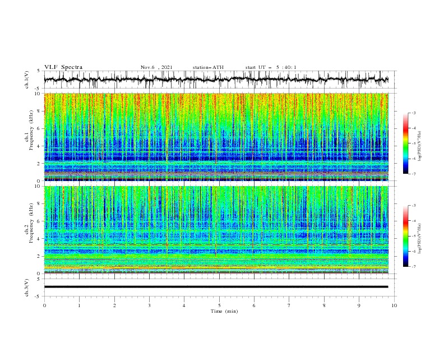Click the time axis tick label '9'

[359, 305]
